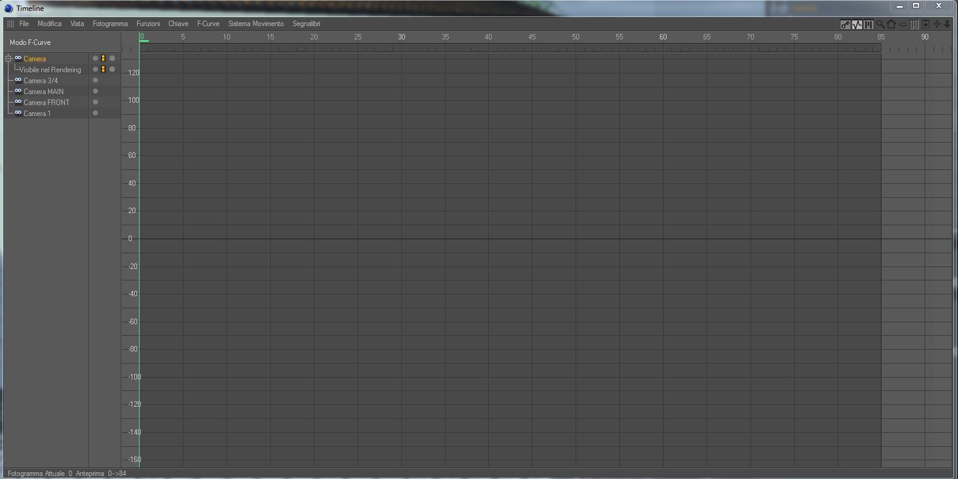The image size is (958, 479).
Task: Open the F-Curve menu
Action: (x=208, y=24)
